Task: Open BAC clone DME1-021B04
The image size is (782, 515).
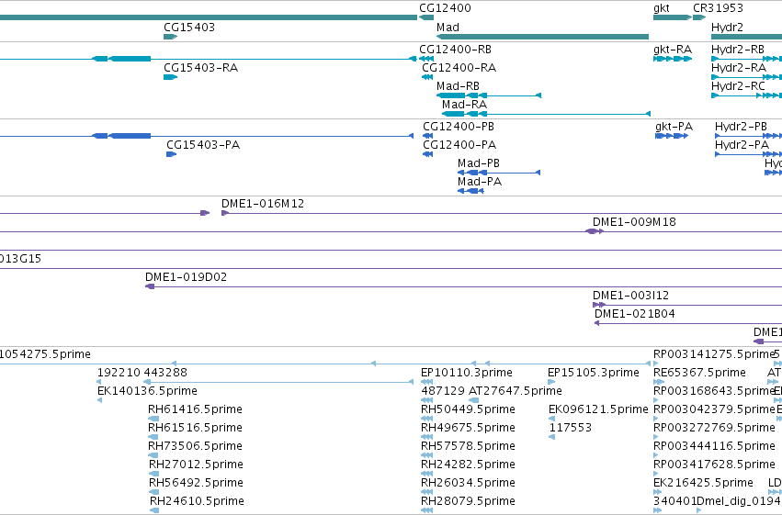Action: 688,324
